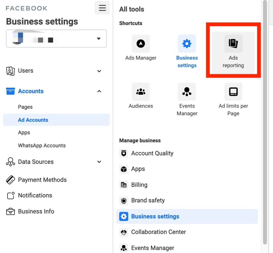Go to WhatsApp Accounts
The height and width of the screenshot is (253, 273).
click(x=42, y=146)
